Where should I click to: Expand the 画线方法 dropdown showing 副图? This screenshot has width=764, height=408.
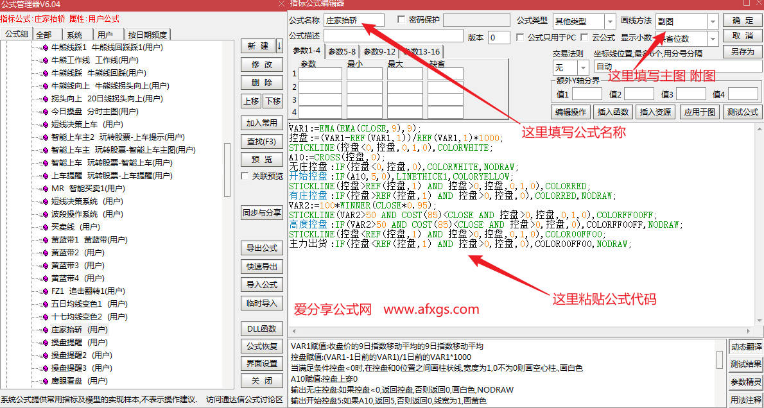713,22
